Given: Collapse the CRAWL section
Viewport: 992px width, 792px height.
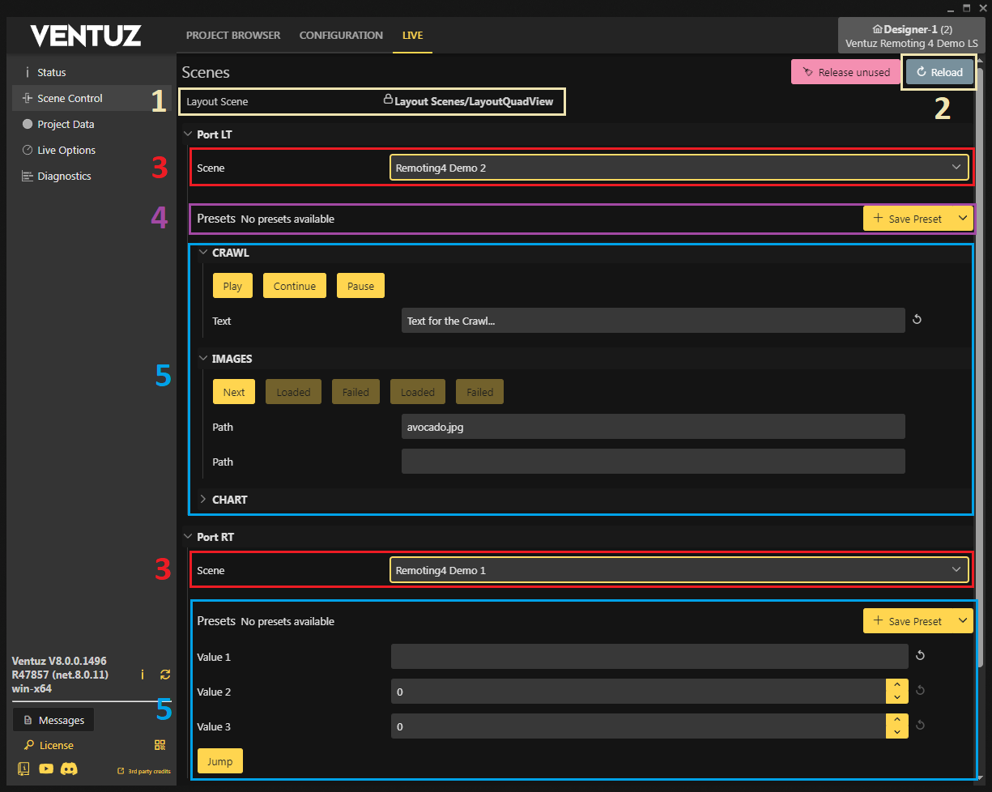Looking at the screenshot, I should [x=203, y=253].
